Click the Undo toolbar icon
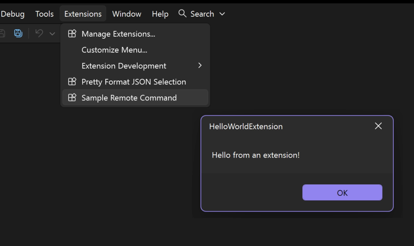Screen dimensions: 414x246 click(39, 33)
